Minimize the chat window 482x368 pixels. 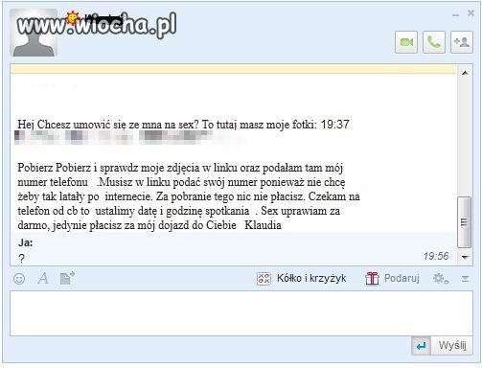(x=455, y=14)
